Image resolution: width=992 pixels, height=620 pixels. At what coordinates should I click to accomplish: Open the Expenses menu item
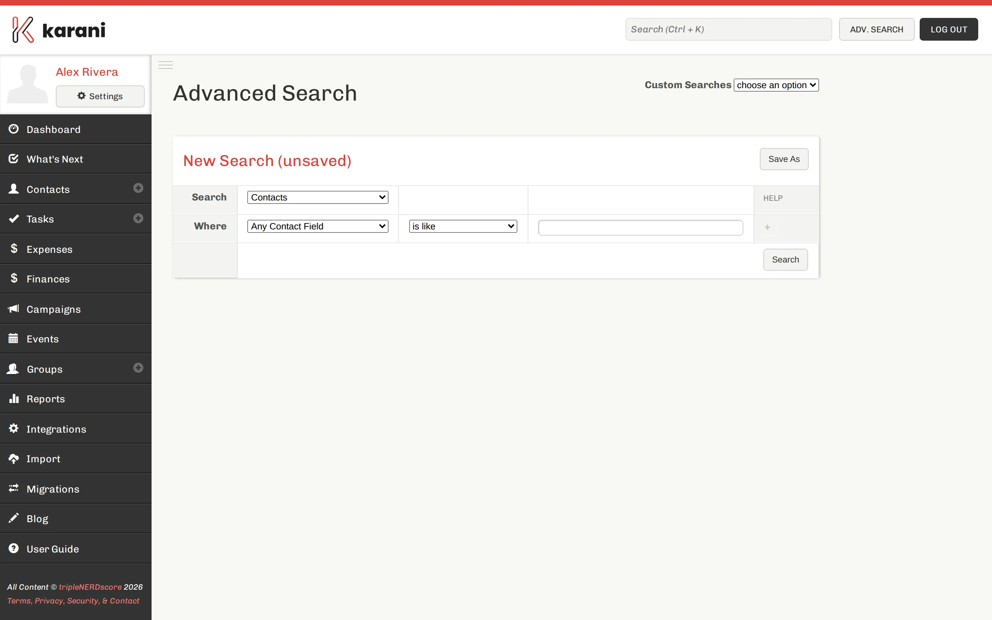(x=76, y=249)
